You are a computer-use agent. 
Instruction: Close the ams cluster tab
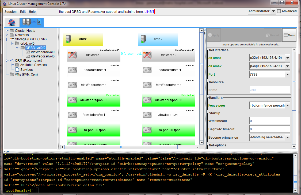39,22
